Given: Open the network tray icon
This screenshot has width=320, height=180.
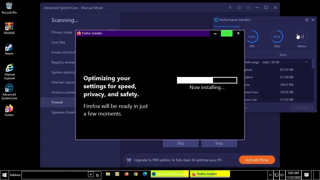Looking at the screenshot, I should pos(276,175).
